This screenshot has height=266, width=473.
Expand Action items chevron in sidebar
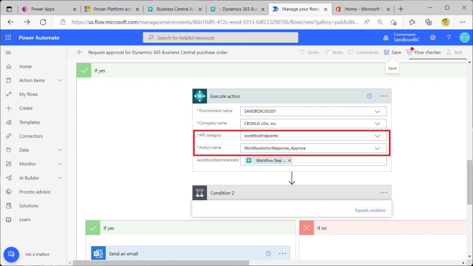click(x=60, y=80)
